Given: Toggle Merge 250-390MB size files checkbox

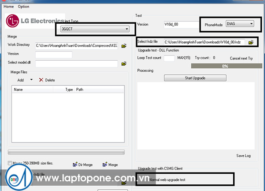Looking at the screenshot, I should click(10, 163).
